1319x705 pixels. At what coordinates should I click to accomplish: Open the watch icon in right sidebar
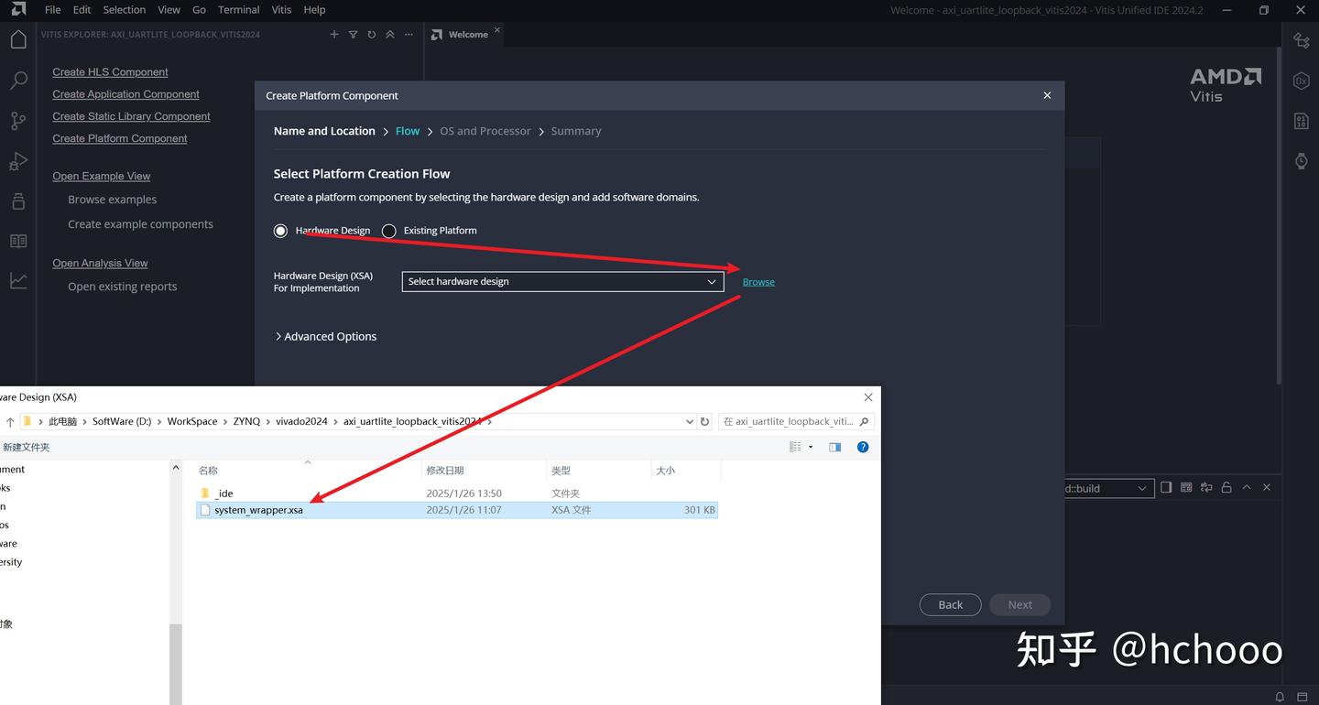1301,161
